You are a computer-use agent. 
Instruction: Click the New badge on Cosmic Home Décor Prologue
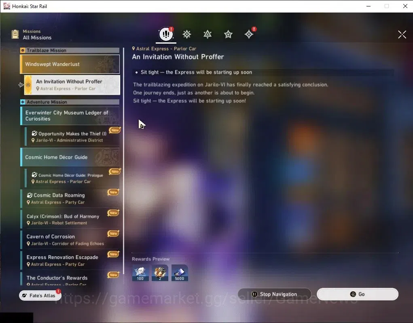pyautogui.click(x=115, y=171)
